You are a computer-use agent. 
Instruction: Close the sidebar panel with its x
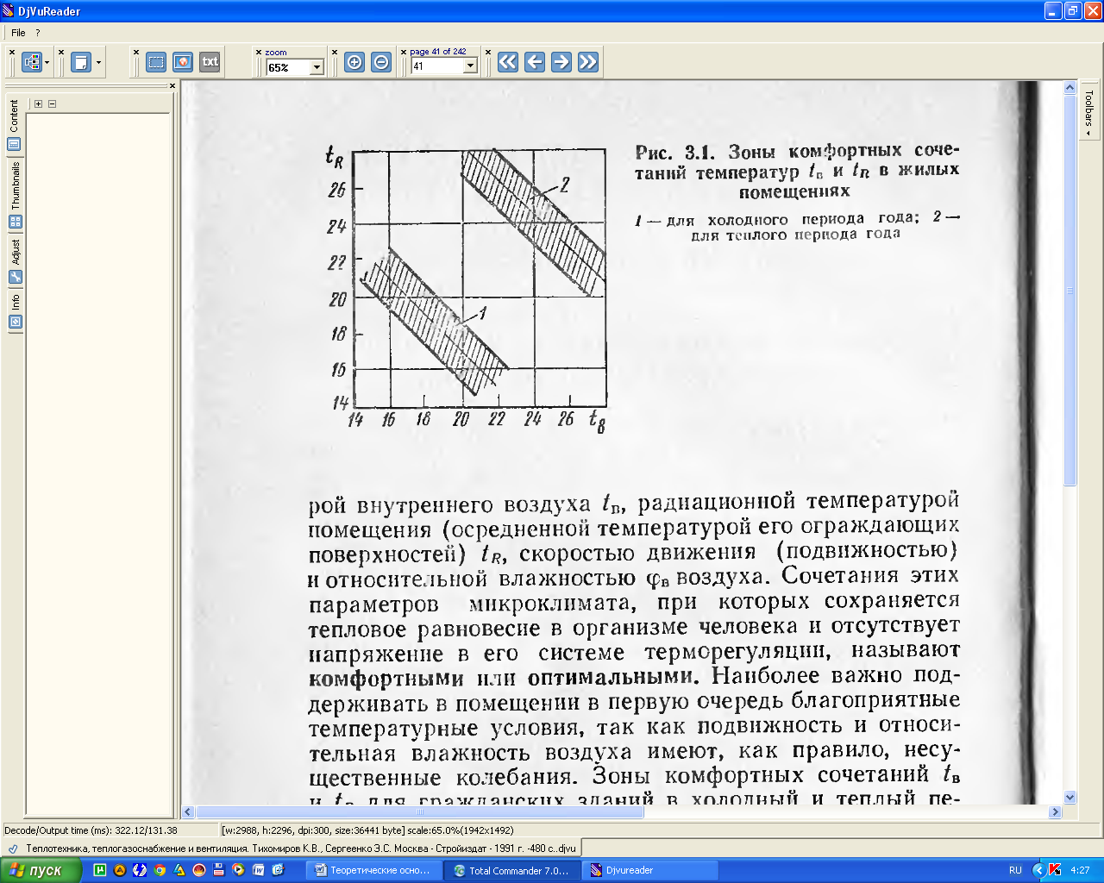tap(172, 85)
